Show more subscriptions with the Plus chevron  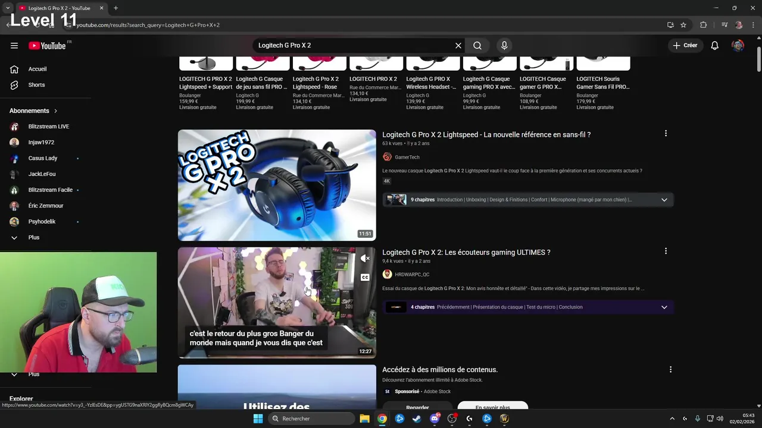[x=14, y=237]
